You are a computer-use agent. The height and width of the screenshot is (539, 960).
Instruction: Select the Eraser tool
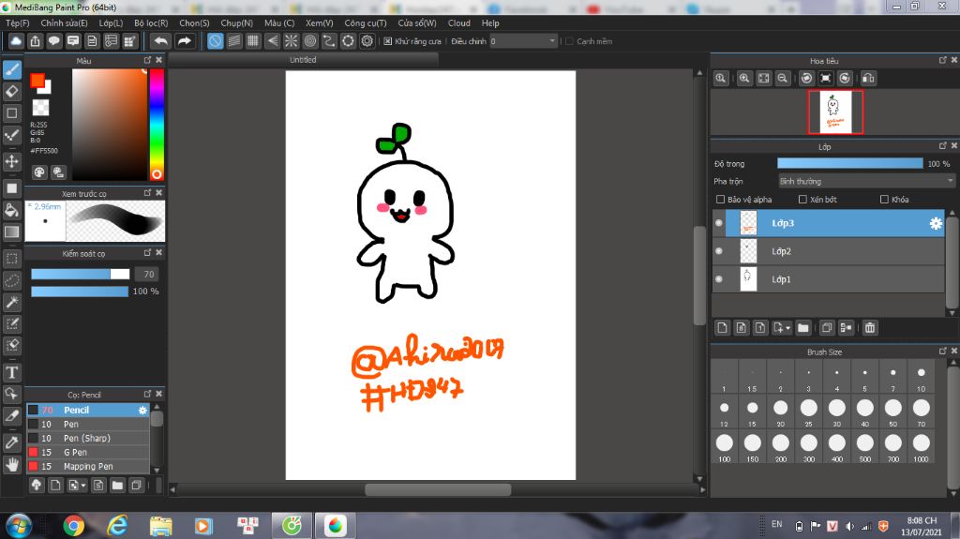pyautogui.click(x=11, y=91)
